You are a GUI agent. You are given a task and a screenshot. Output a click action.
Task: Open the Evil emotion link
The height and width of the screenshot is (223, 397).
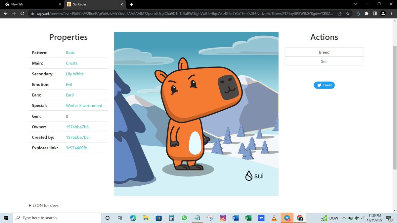(69, 85)
